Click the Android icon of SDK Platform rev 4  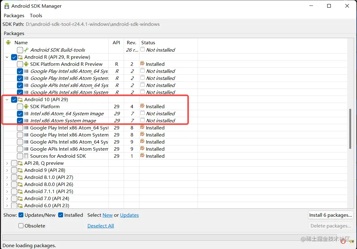point(26,106)
